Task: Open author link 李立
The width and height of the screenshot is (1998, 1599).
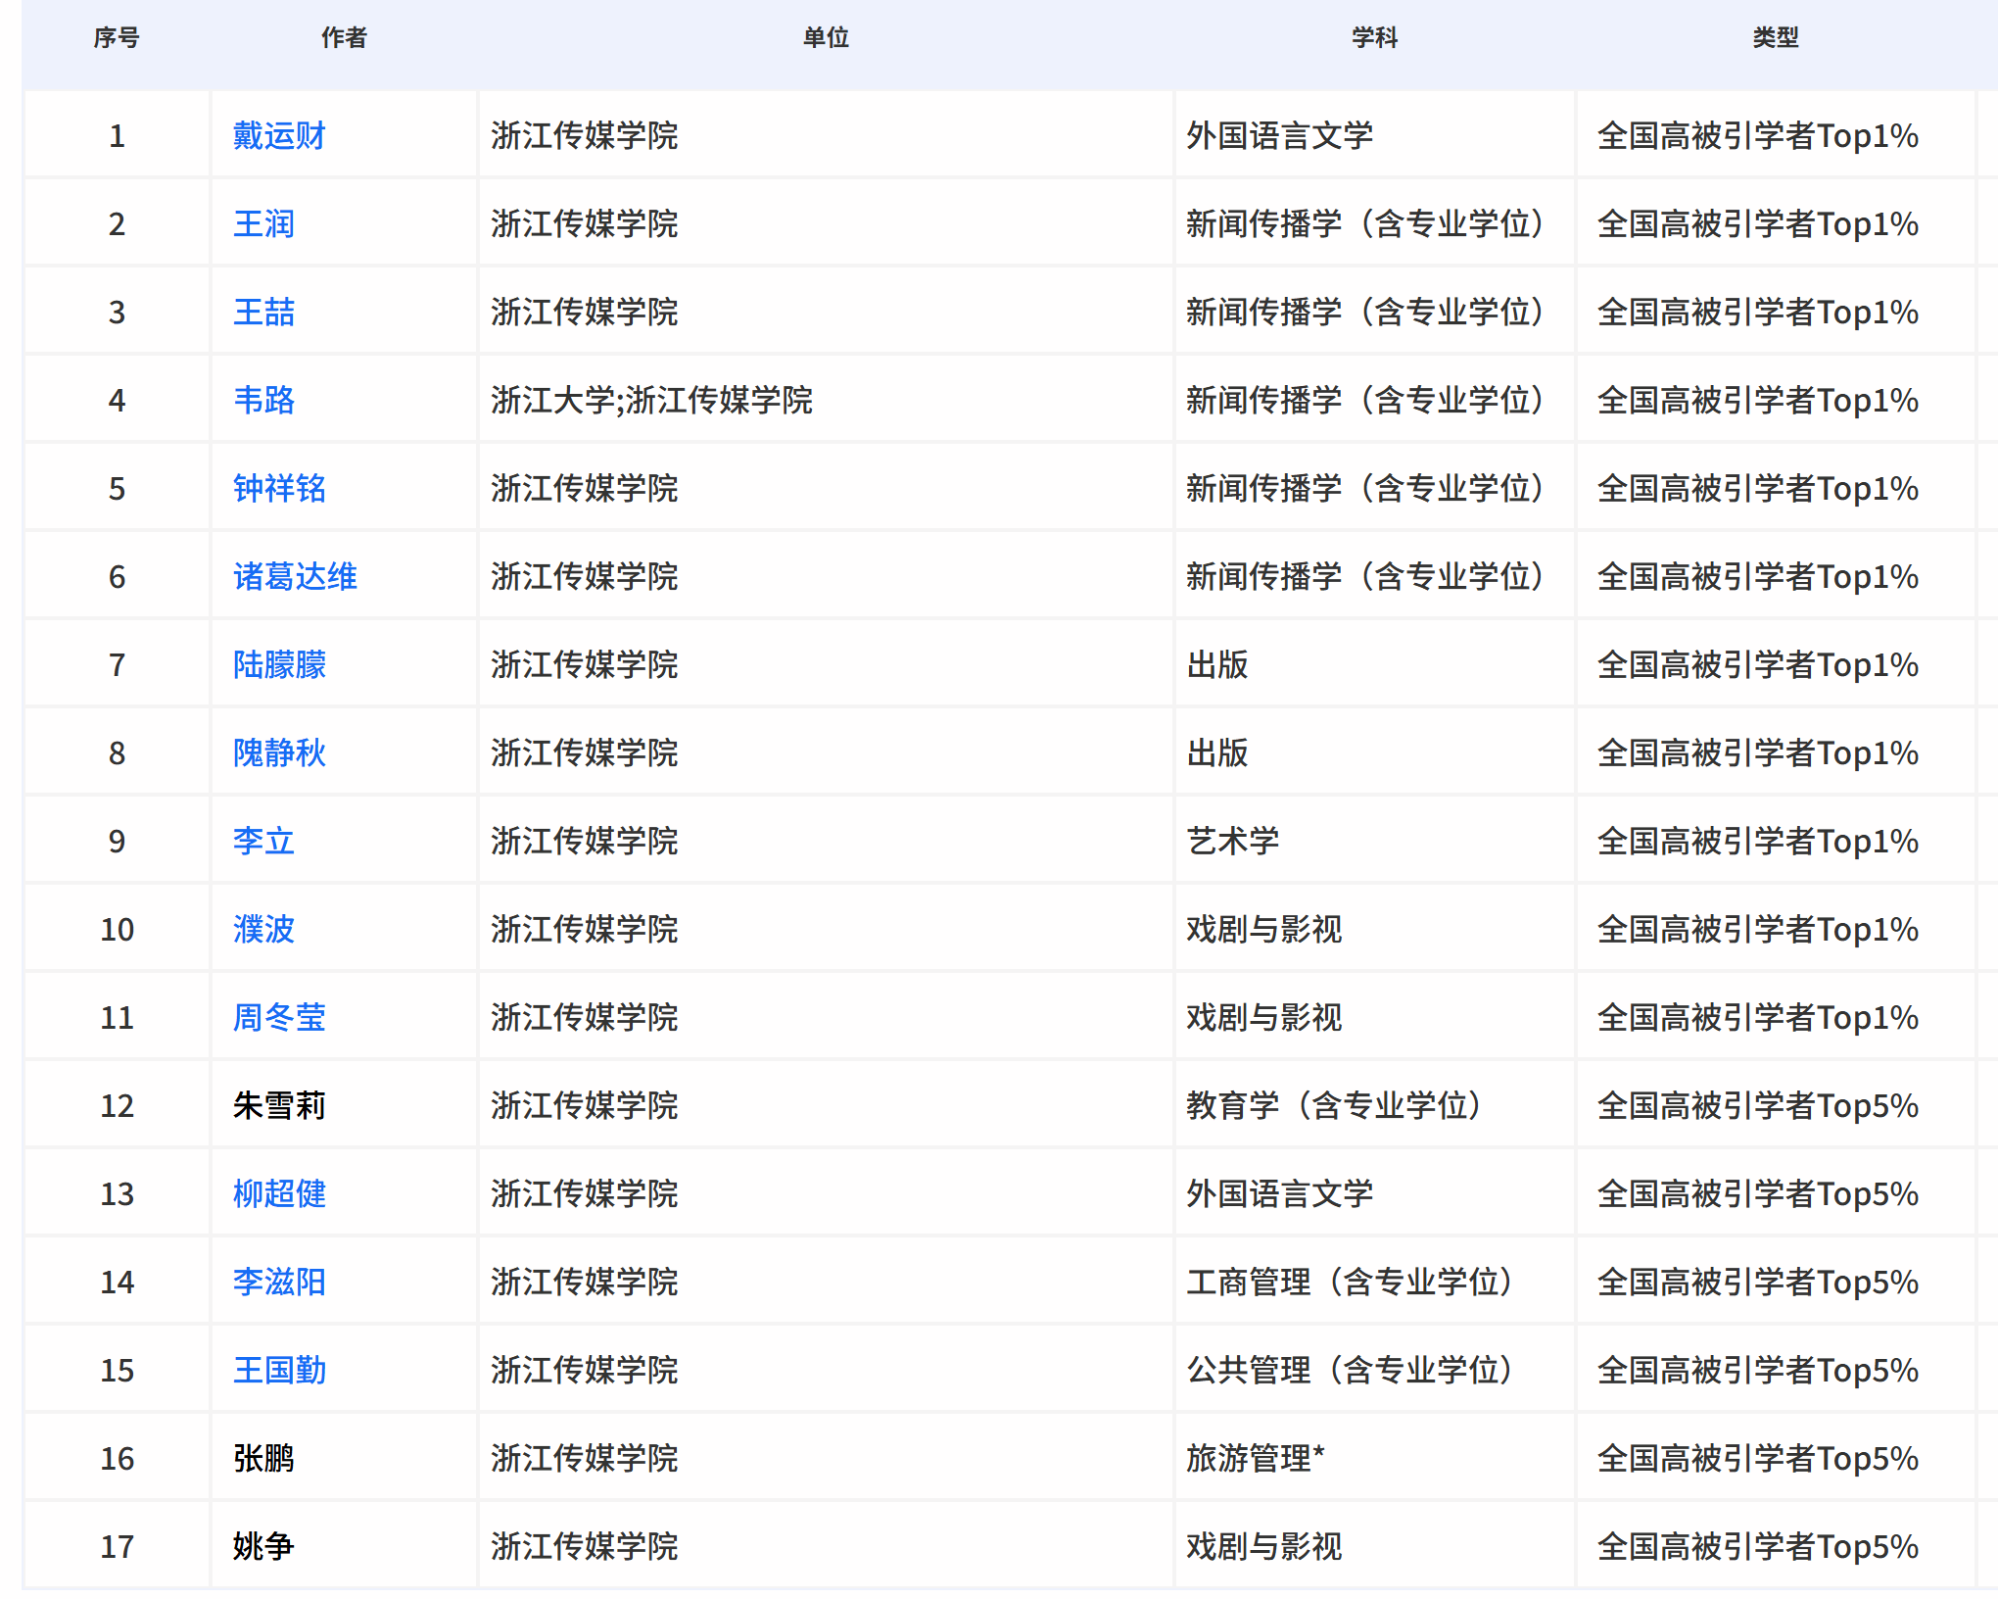Action: 263,841
